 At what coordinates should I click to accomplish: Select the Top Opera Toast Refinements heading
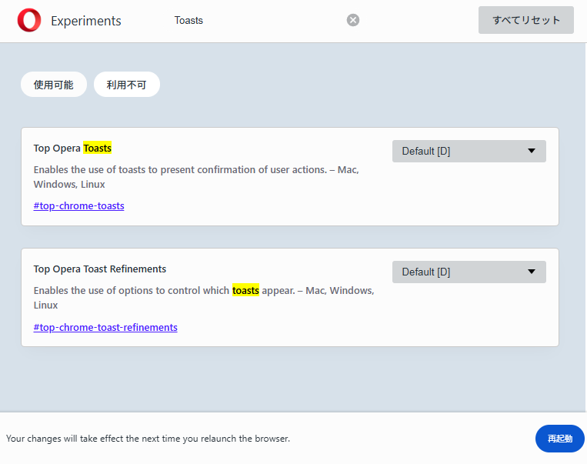99,269
